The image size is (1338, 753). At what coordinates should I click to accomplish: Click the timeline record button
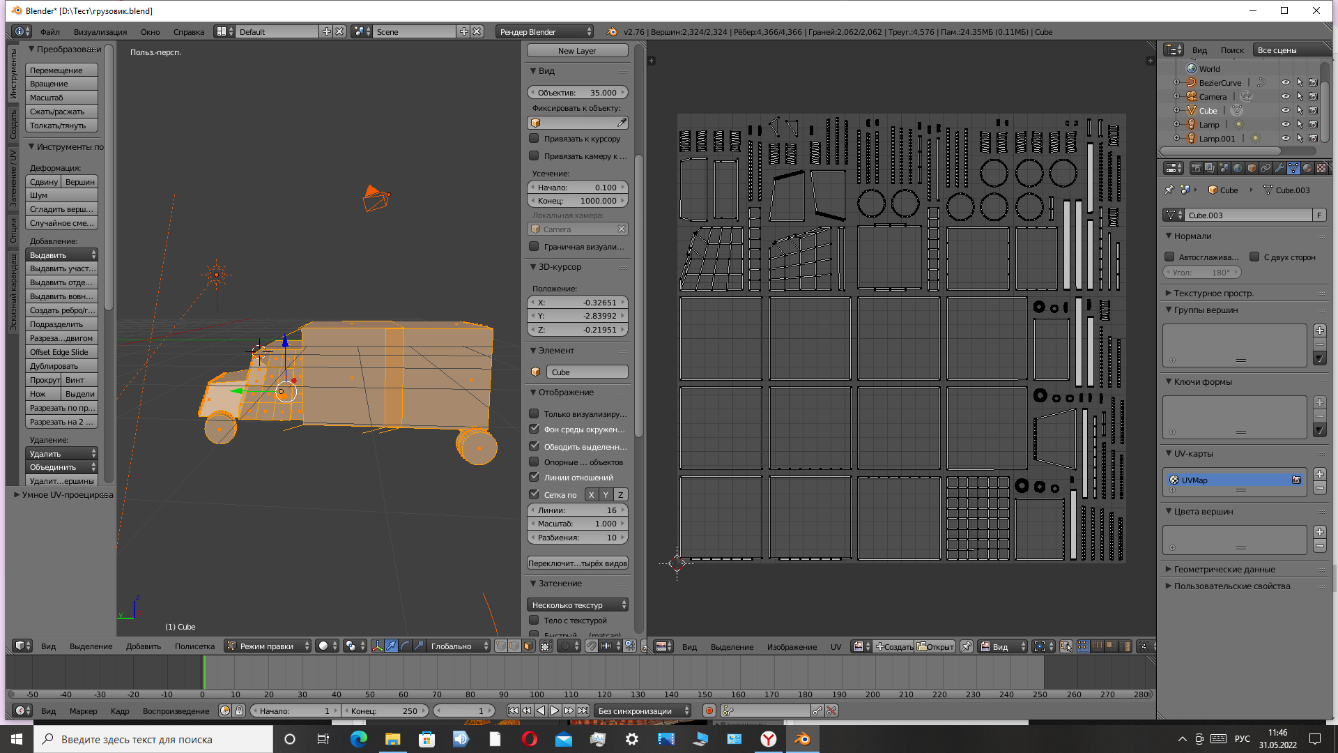709,711
